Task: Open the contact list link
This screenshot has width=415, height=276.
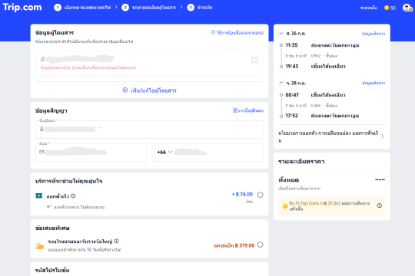Action: (248, 110)
